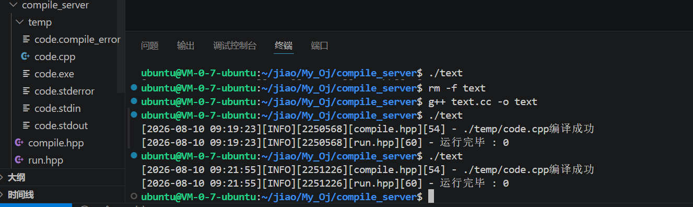Open run.hpp file

(45, 160)
